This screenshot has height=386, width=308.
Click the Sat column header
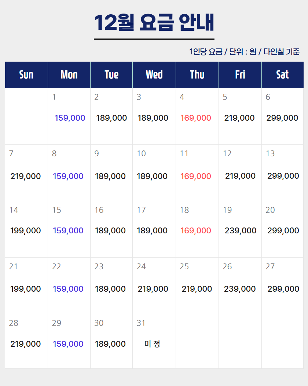pyautogui.click(x=282, y=75)
